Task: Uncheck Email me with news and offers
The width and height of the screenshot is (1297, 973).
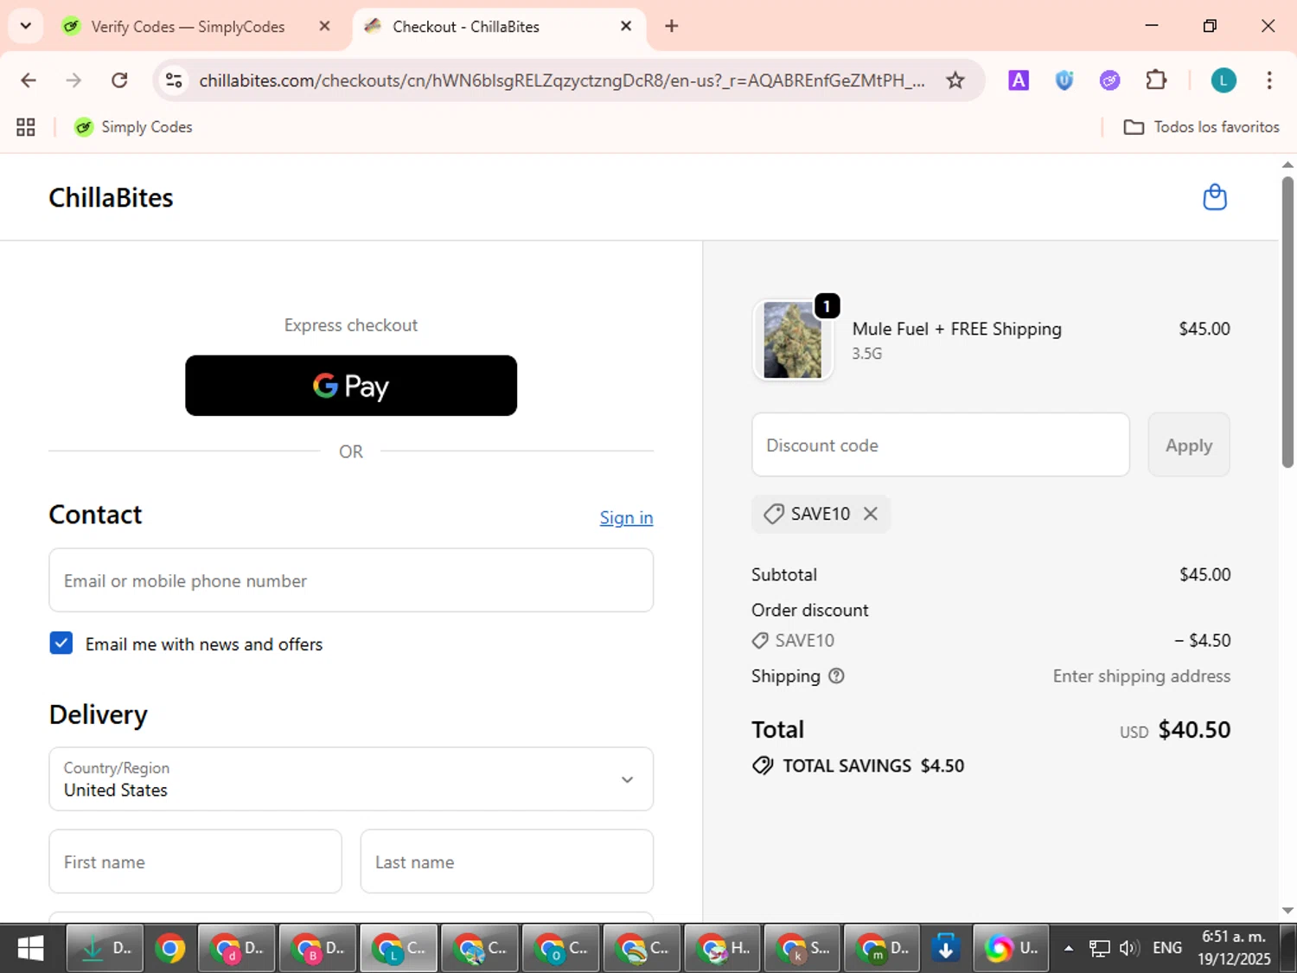Action: (x=61, y=643)
